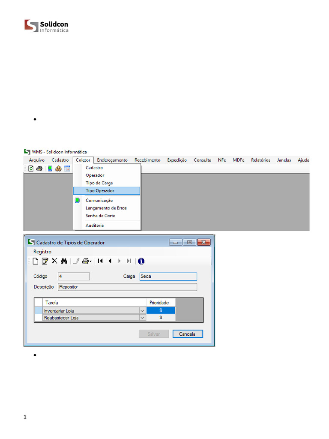Click the Descrição field showing Repositor
329x439 pixels.
(x=128, y=287)
